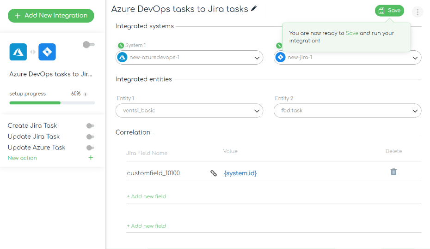The height and width of the screenshot is (249, 430).
Task: Click the Azure DevOps icon in integration card
Action: point(18,52)
